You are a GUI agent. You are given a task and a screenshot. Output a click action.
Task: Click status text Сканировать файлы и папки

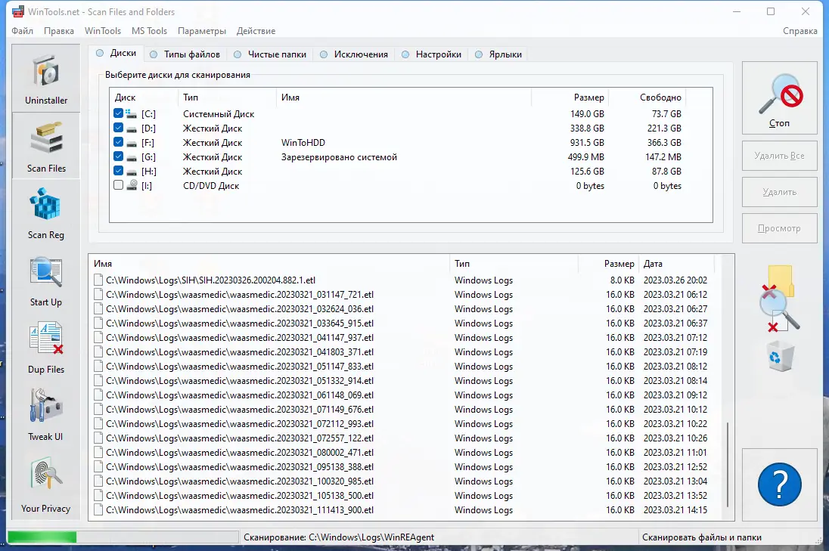point(702,537)
